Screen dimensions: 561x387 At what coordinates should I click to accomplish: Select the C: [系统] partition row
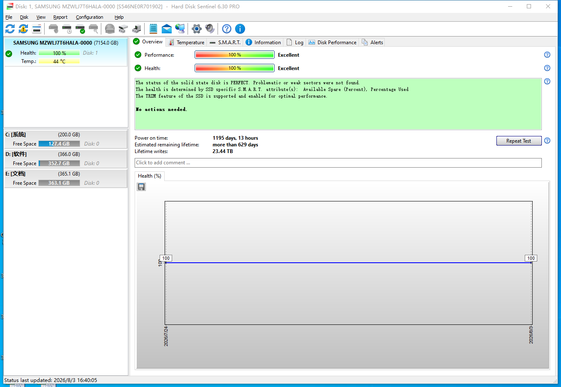tap(65, 139)
